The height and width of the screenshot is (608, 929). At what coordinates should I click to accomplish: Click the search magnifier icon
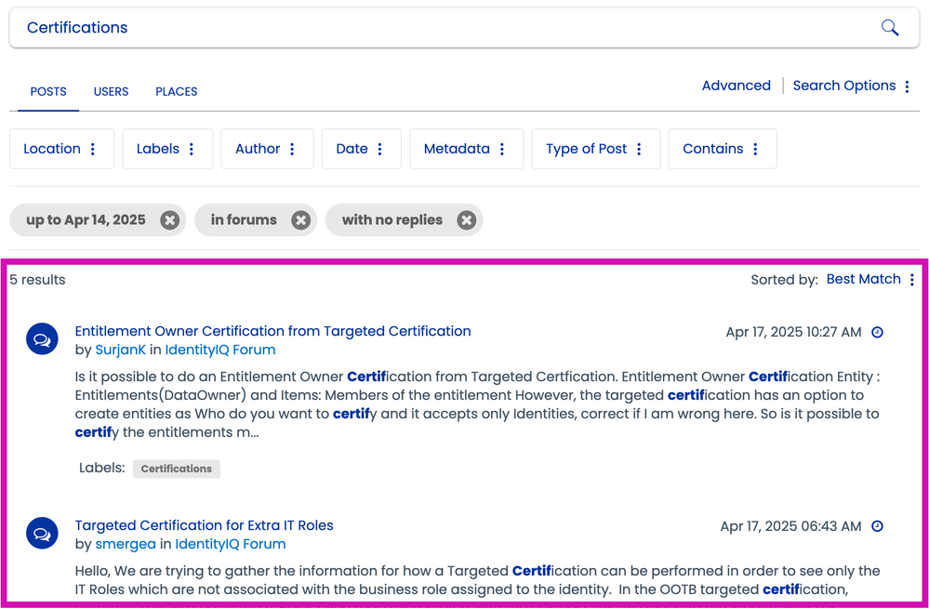[x=889, y=28]
